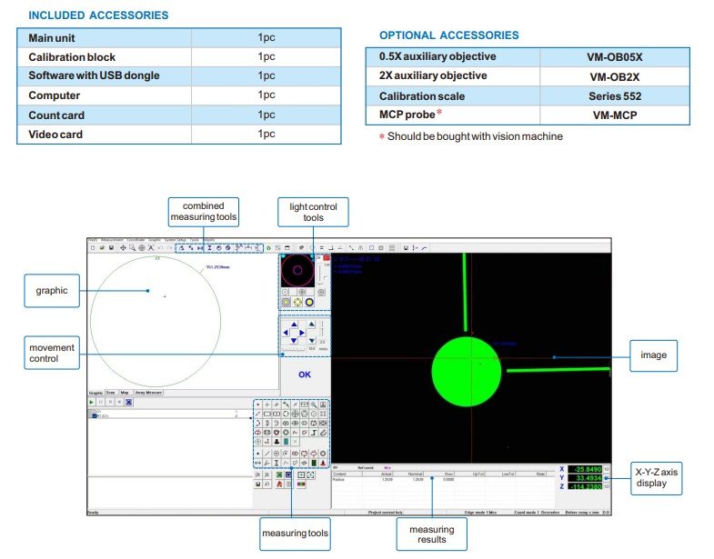Click the blue right arrow movement control

pyautogui.click(x=303, y=332)
